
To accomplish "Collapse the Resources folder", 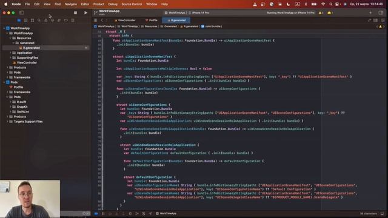I will (11, 38).
